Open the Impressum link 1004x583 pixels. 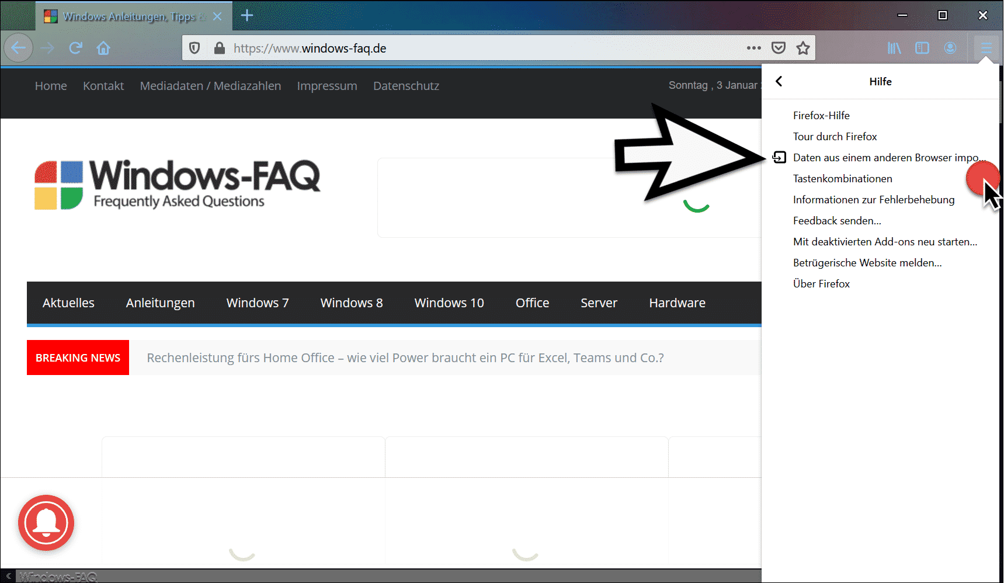(x=327, y=86)
